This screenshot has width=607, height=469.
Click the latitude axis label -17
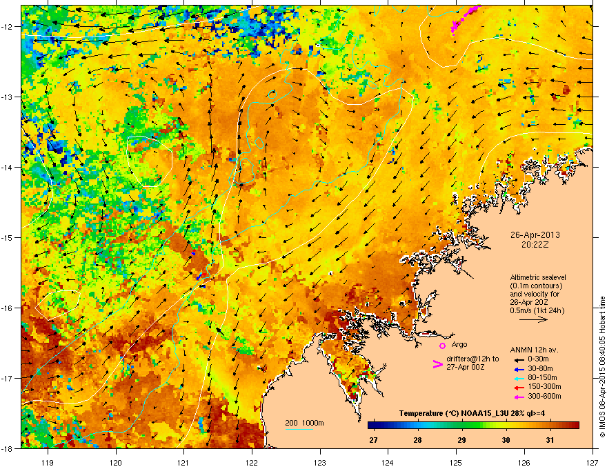coord(7,378)
